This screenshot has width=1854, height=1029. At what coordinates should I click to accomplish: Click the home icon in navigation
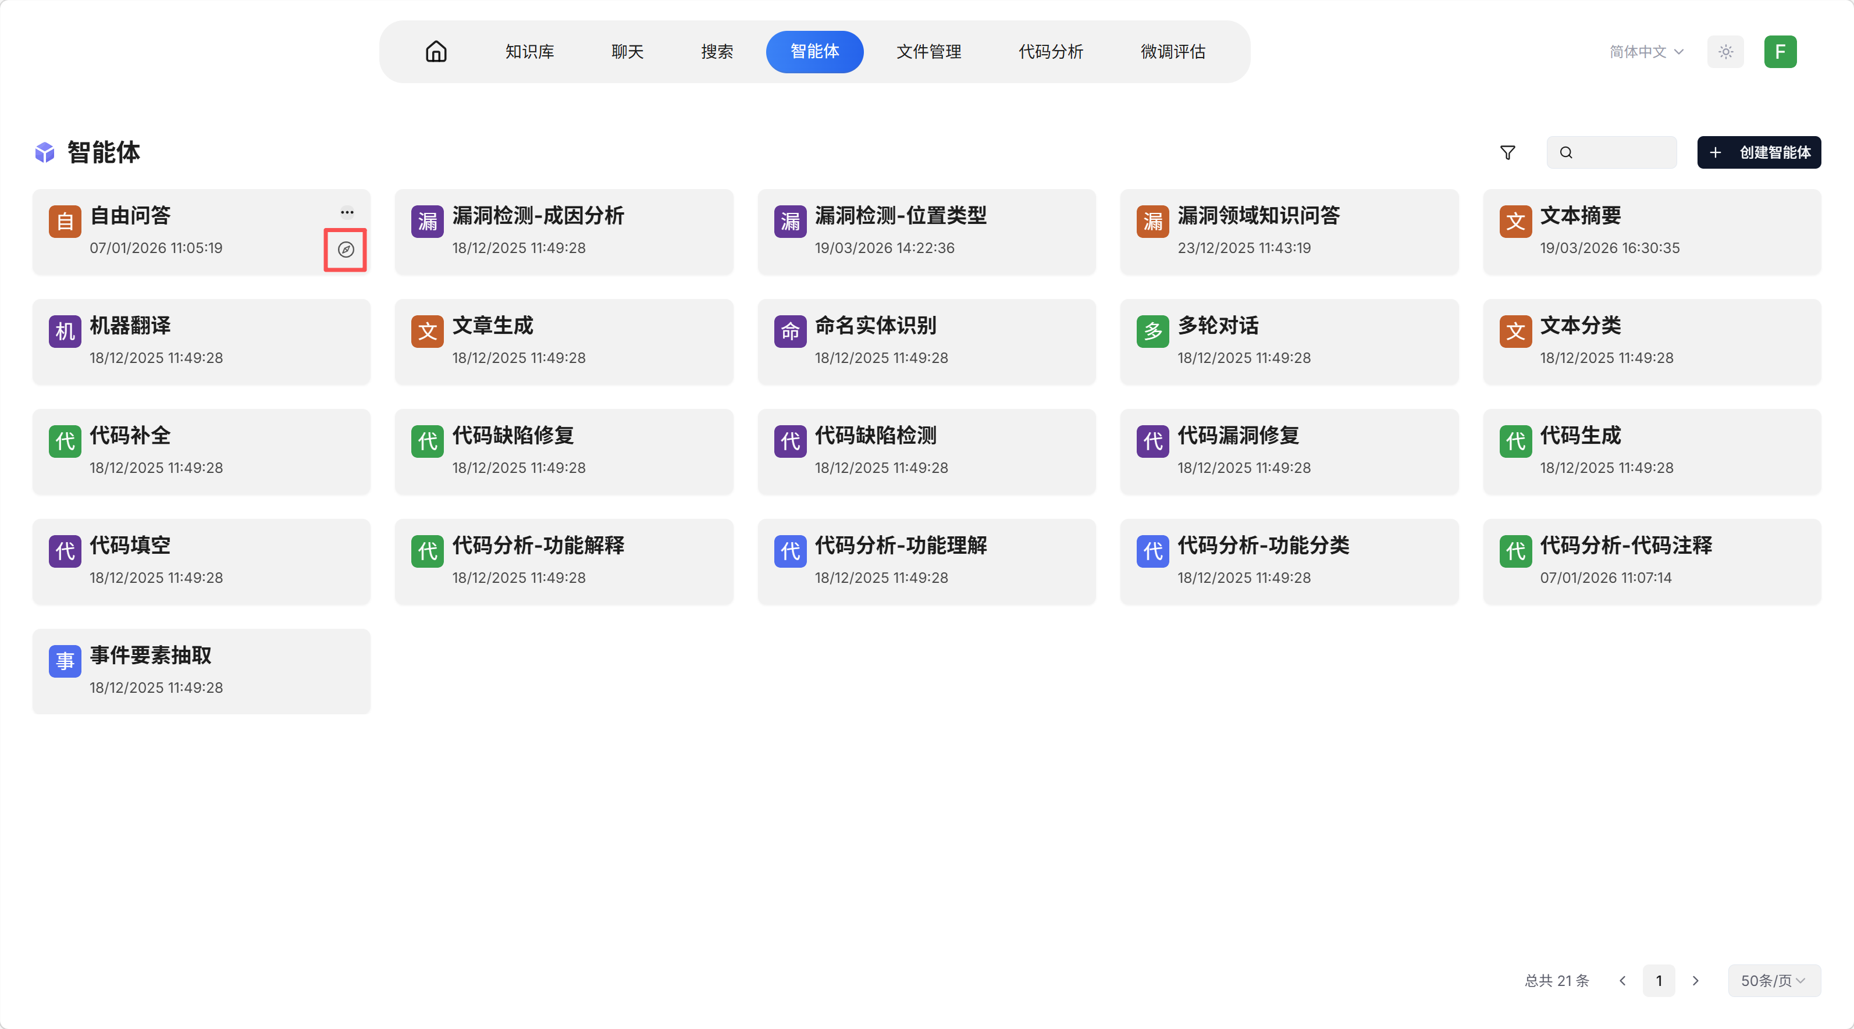pyautogui.click(x=436, y=52)
